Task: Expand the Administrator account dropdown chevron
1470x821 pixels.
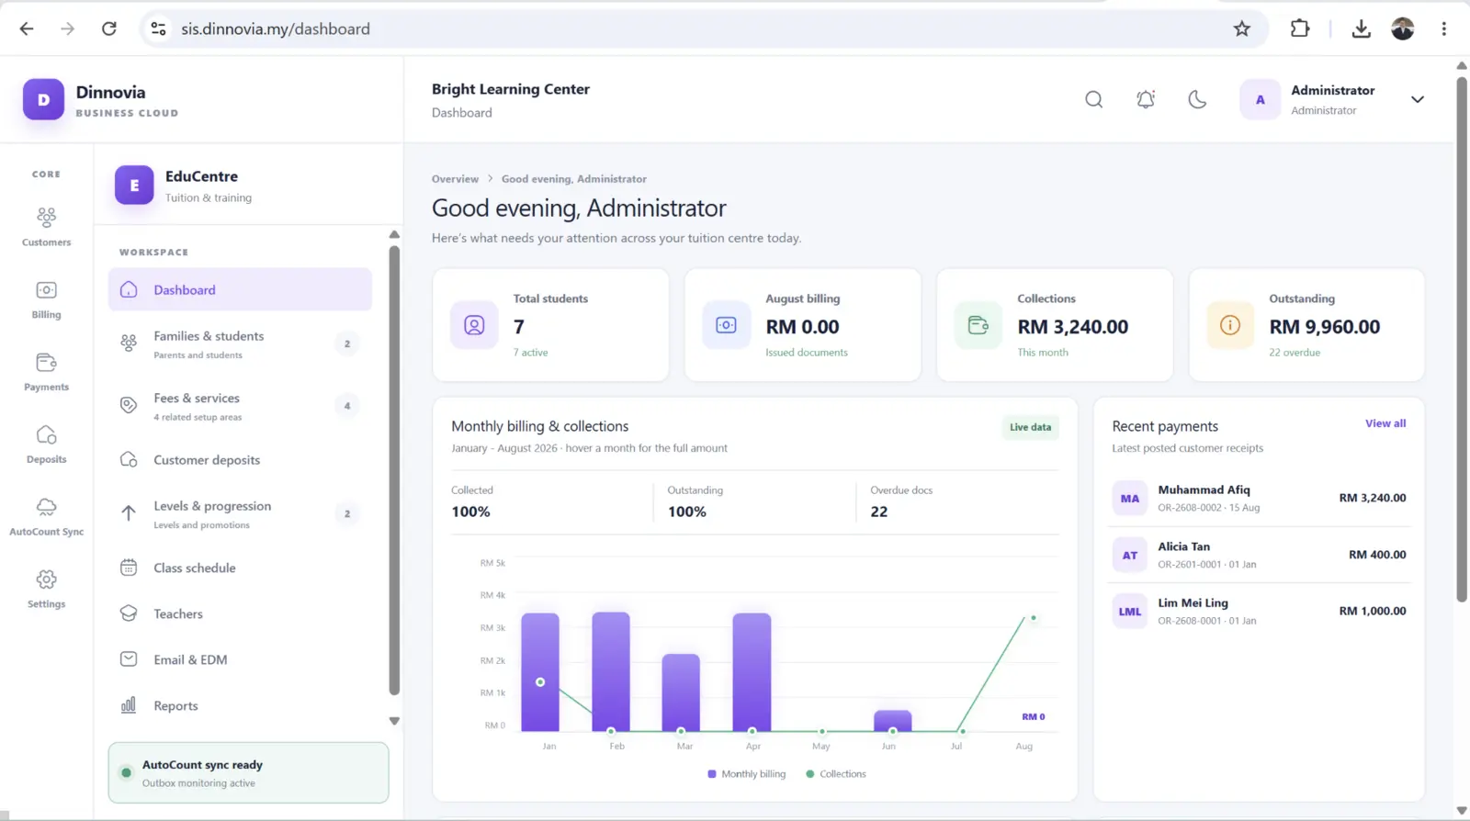Action: coord(1418,99)
